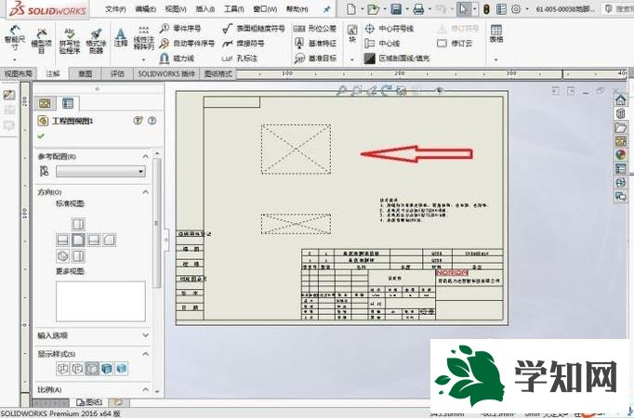634x418 pixels.
Task: Click the Select cursor tool
Action: tap(463, 9)
